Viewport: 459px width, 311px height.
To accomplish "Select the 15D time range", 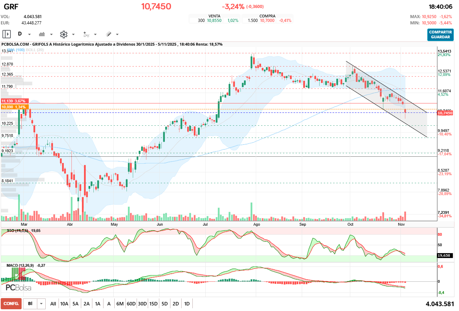I will coord(153,304).
